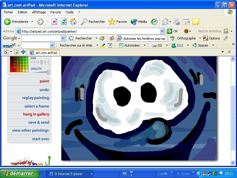Click hang in gallery

pos(36,114)
